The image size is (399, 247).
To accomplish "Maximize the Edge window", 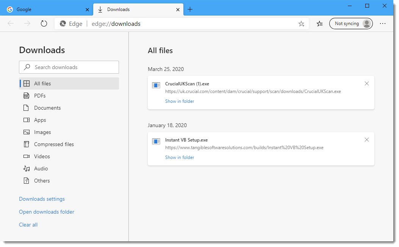I will (367, 6).
